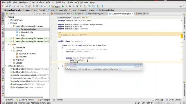Click the Undo arrow icon

tap(15, 6)
